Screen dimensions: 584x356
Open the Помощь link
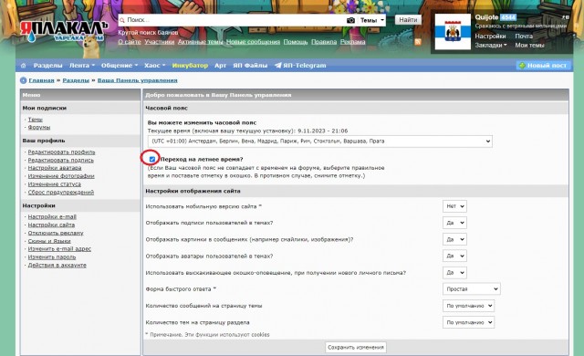[296, 42]
